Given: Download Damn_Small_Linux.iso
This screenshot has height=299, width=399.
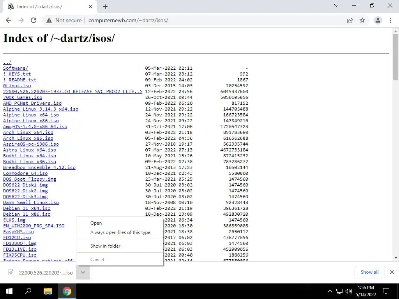Looking at the screenshot, I should point(31,202).
